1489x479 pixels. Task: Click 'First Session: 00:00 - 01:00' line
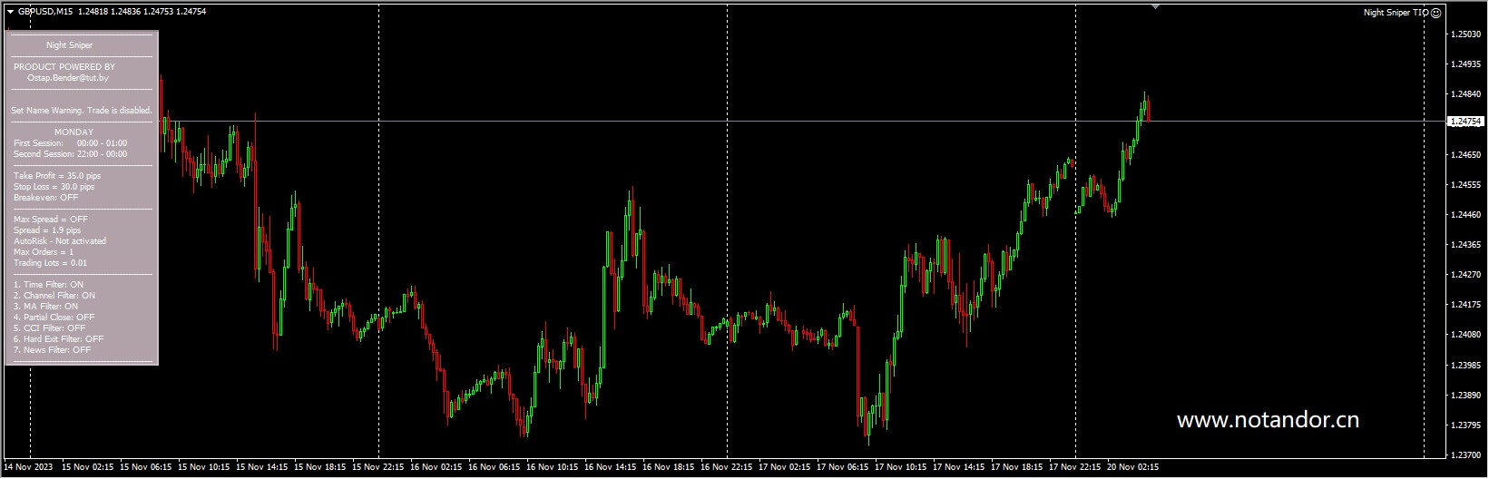click(x=71, y=143)
